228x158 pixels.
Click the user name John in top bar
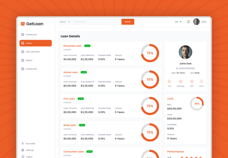point(204,22)
